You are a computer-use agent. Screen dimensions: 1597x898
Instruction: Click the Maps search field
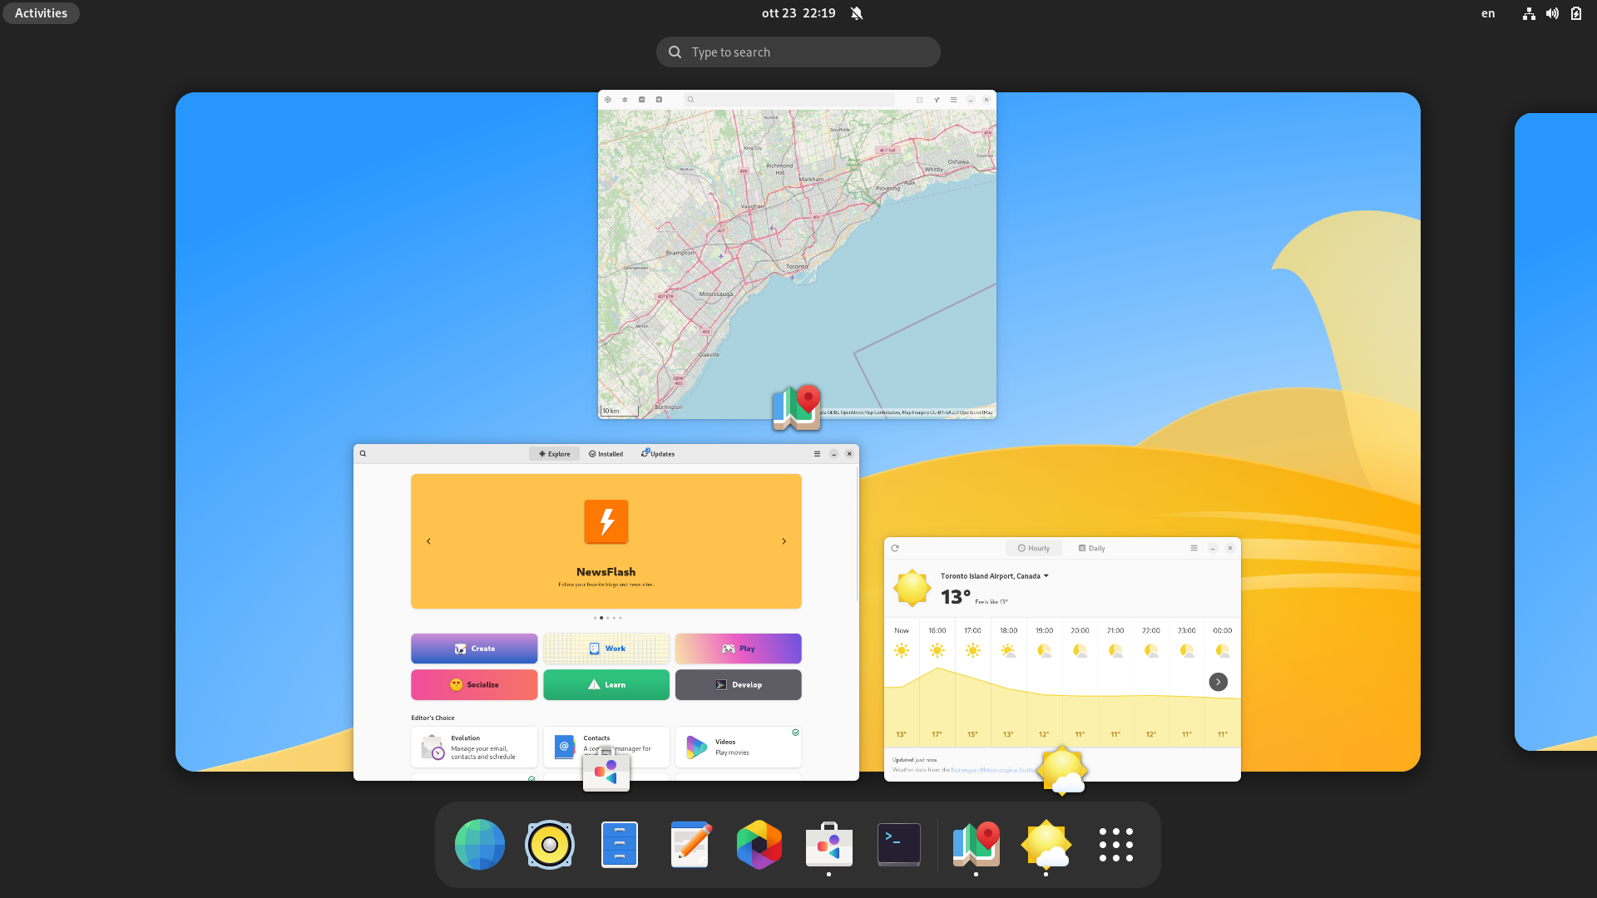[x=789, y=100]
